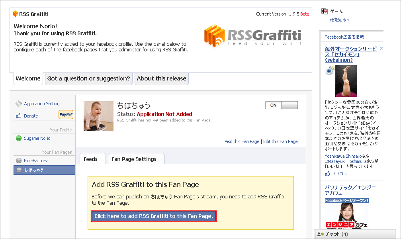Click the Application Not Added status text
This screenshot has height=239, width=401.
pos(164,114)
